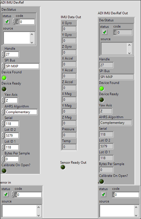Click Calibrate On Open? LED in DevRef Out
This screenshot has width=141, height=219.
click(101, 181)
